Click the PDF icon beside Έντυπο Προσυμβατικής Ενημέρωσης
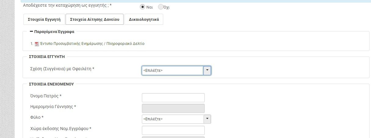Image resolution: width=371 pixels, height=138 pixels. (x=37, y=44)
